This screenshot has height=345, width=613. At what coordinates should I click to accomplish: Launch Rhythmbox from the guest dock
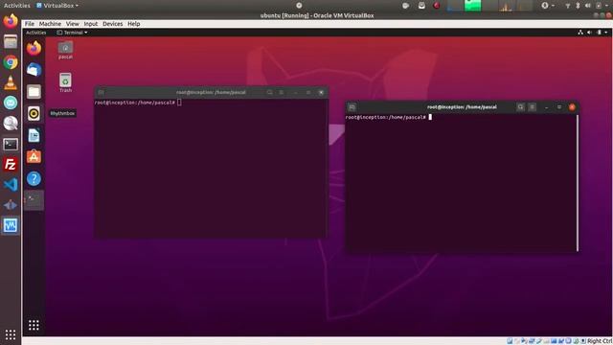coord(34,113)
